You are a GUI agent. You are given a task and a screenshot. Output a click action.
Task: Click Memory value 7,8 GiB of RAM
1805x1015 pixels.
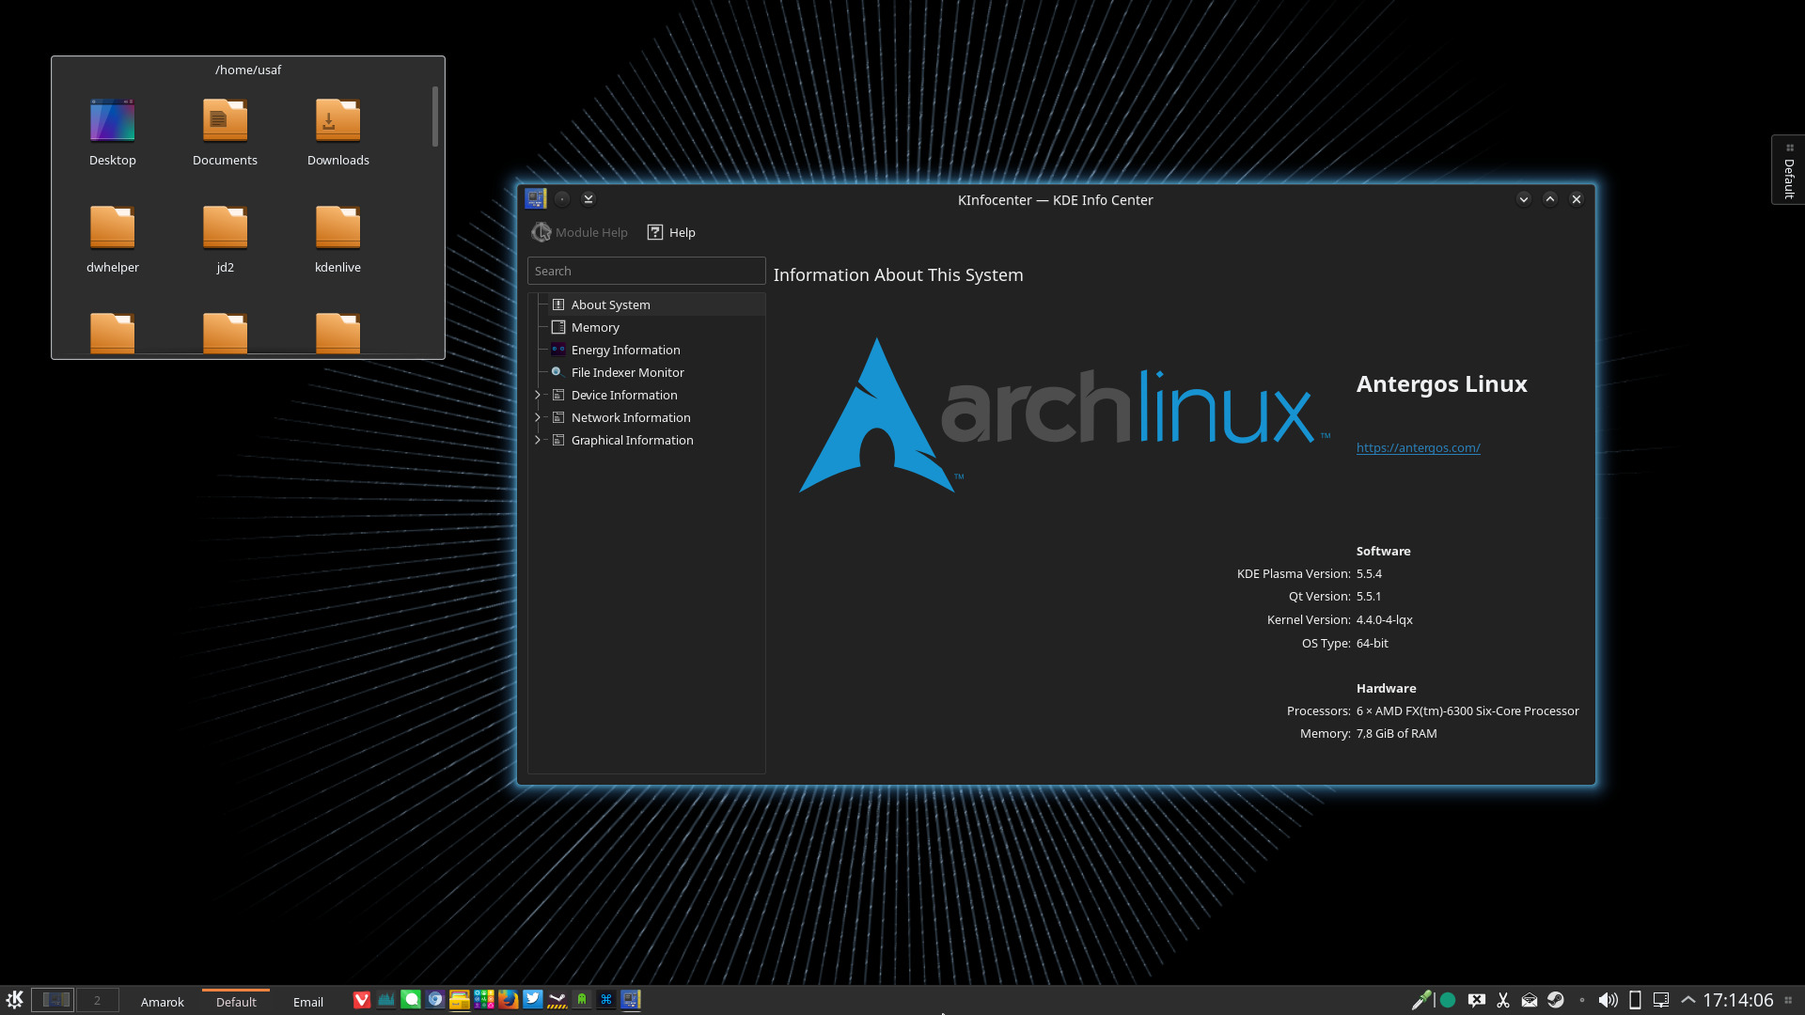[x=1396, y=733]
